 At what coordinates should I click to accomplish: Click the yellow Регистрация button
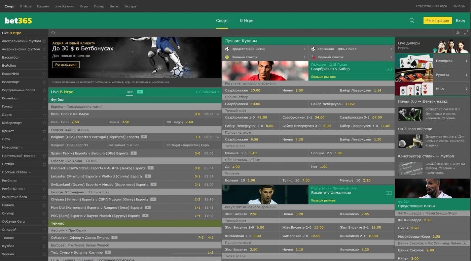pos(437,21)
